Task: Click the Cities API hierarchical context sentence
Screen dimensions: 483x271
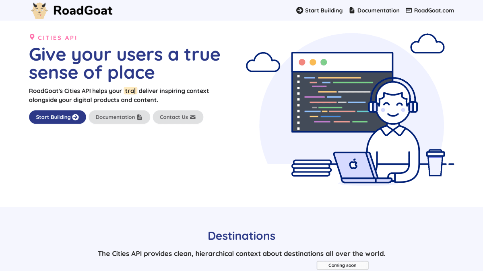Action: click(x=242, y=254)
